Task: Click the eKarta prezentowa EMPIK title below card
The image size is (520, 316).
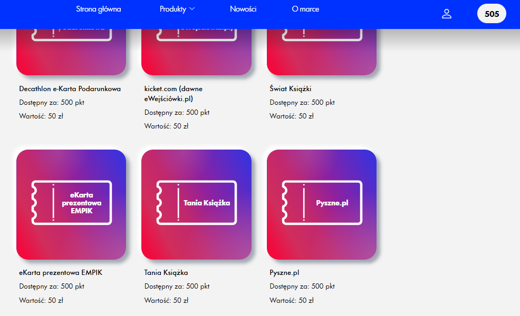Action: click(61, 272)
